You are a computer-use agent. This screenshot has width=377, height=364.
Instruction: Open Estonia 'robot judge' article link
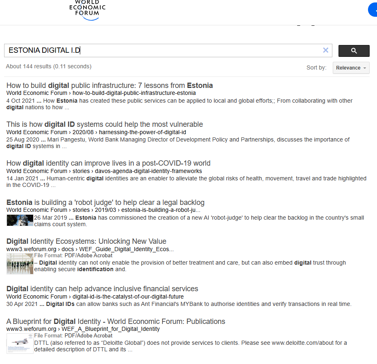(x=105, y=202)
